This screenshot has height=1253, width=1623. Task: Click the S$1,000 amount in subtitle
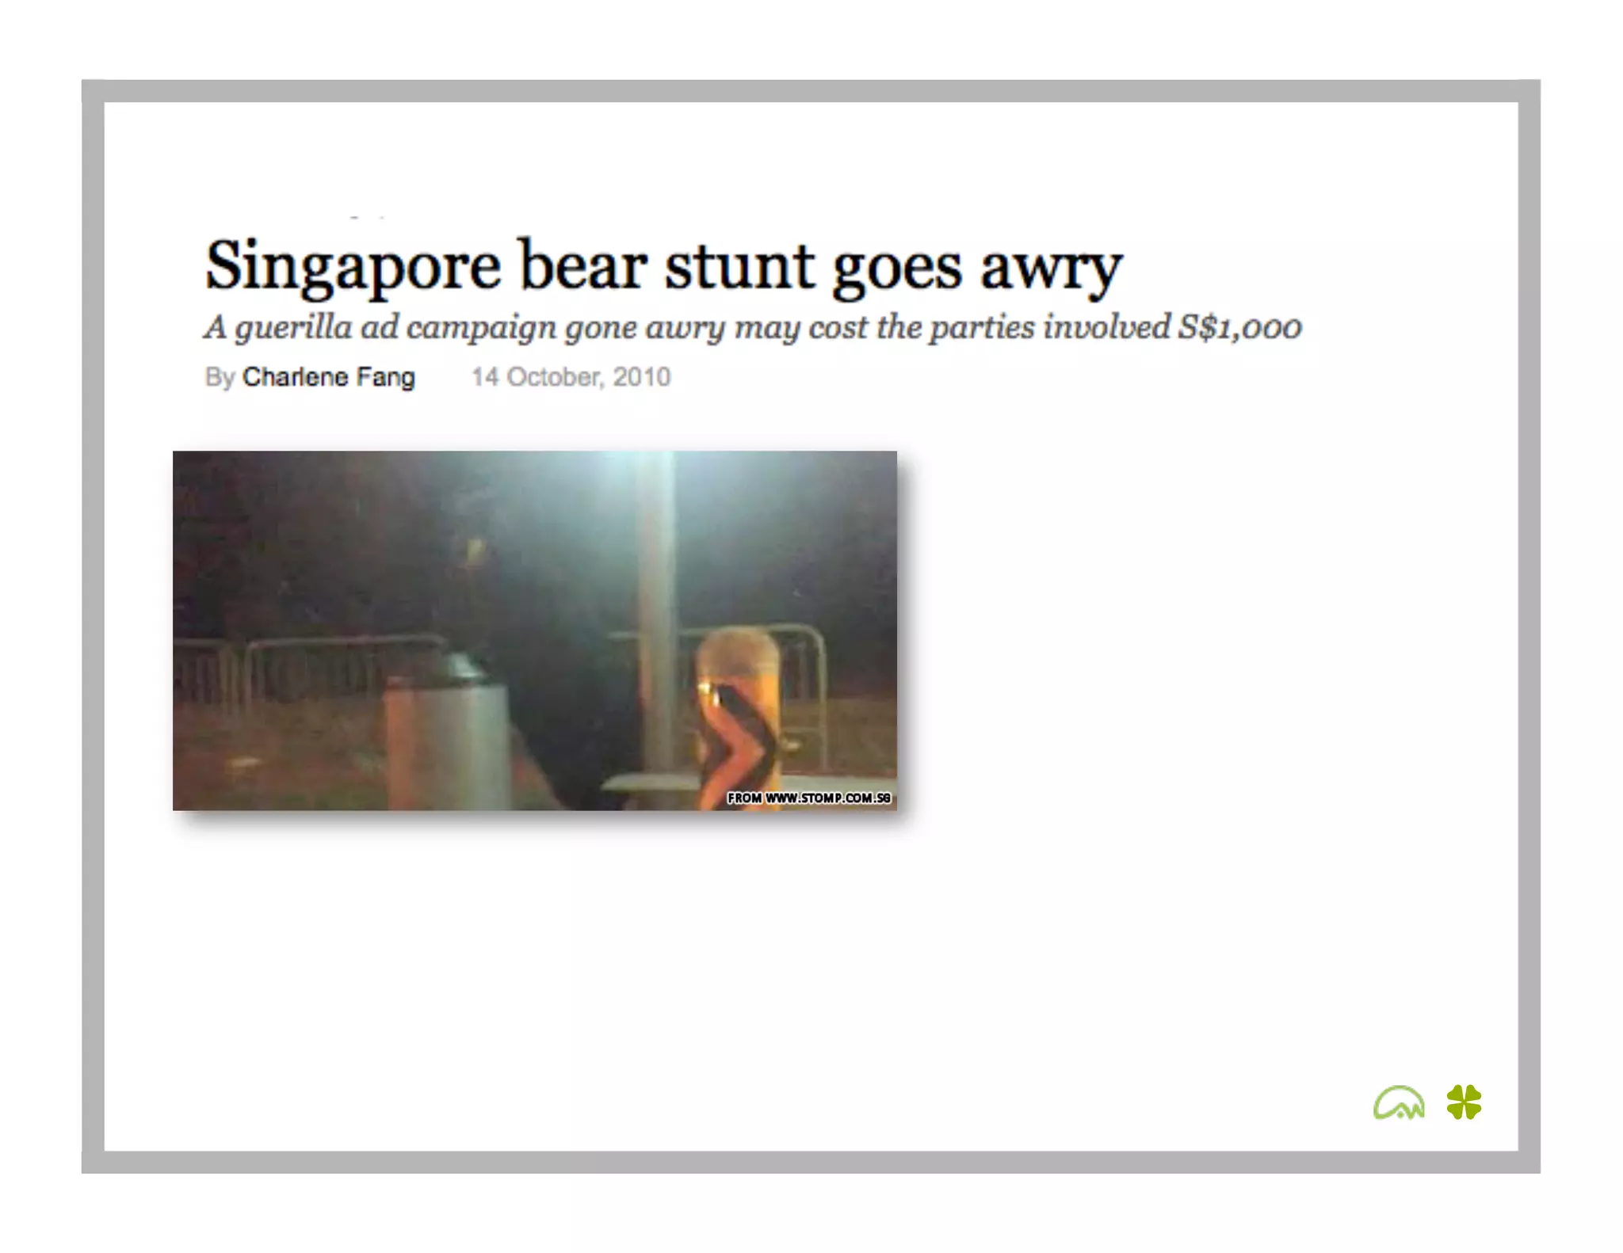[1239, 327]
